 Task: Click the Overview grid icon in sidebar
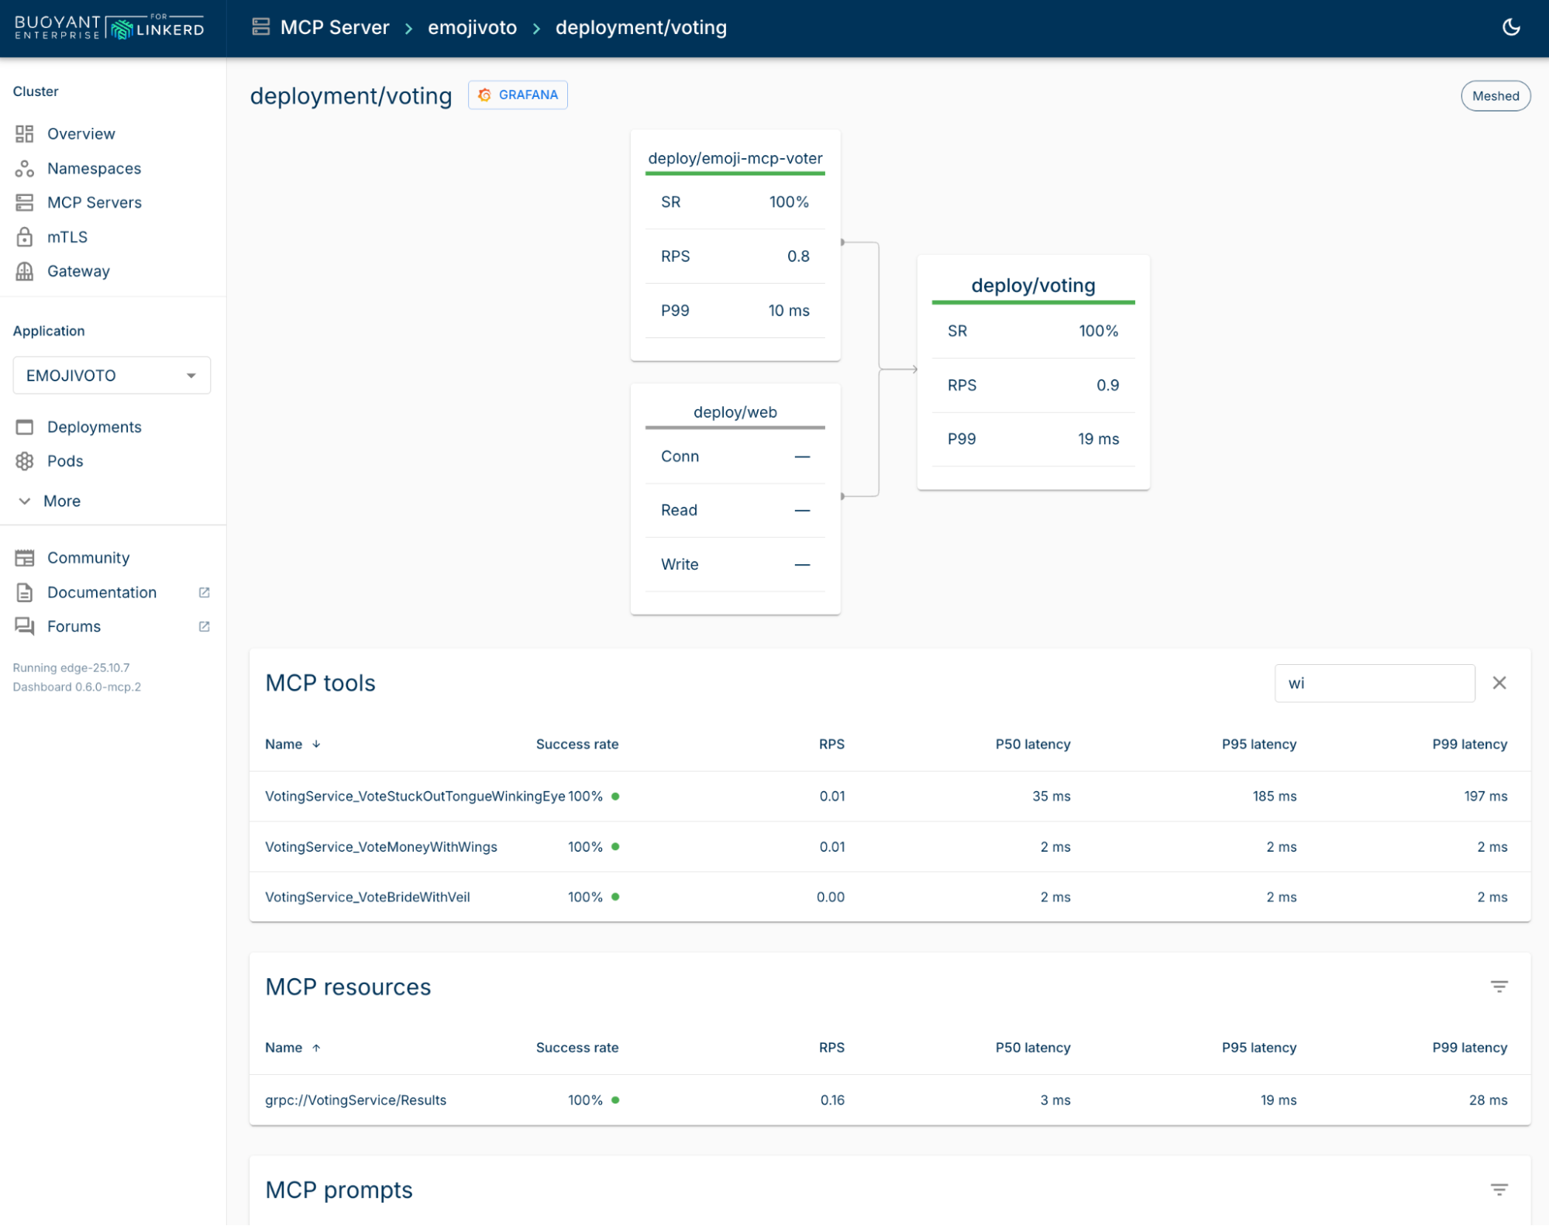[x=25, y=134]
